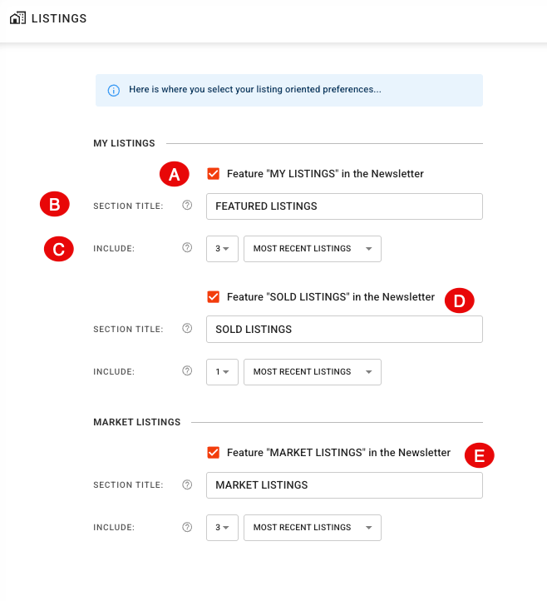547x601 pixels.
Task: Open help icon beside My Listings Include
Action: tap(187, 247)
